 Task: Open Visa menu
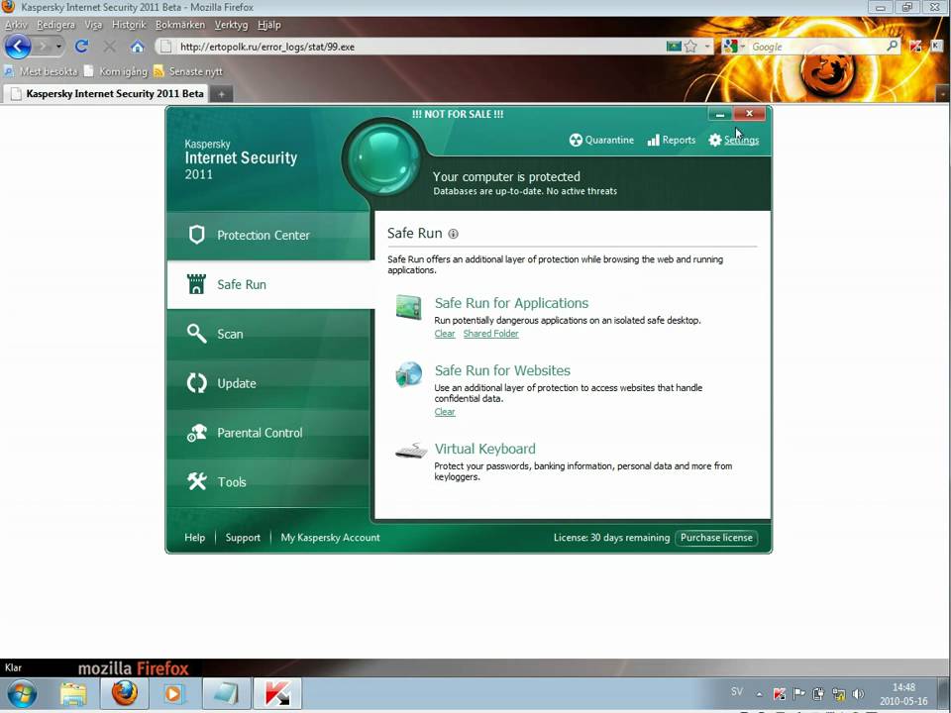coord(93,25)
